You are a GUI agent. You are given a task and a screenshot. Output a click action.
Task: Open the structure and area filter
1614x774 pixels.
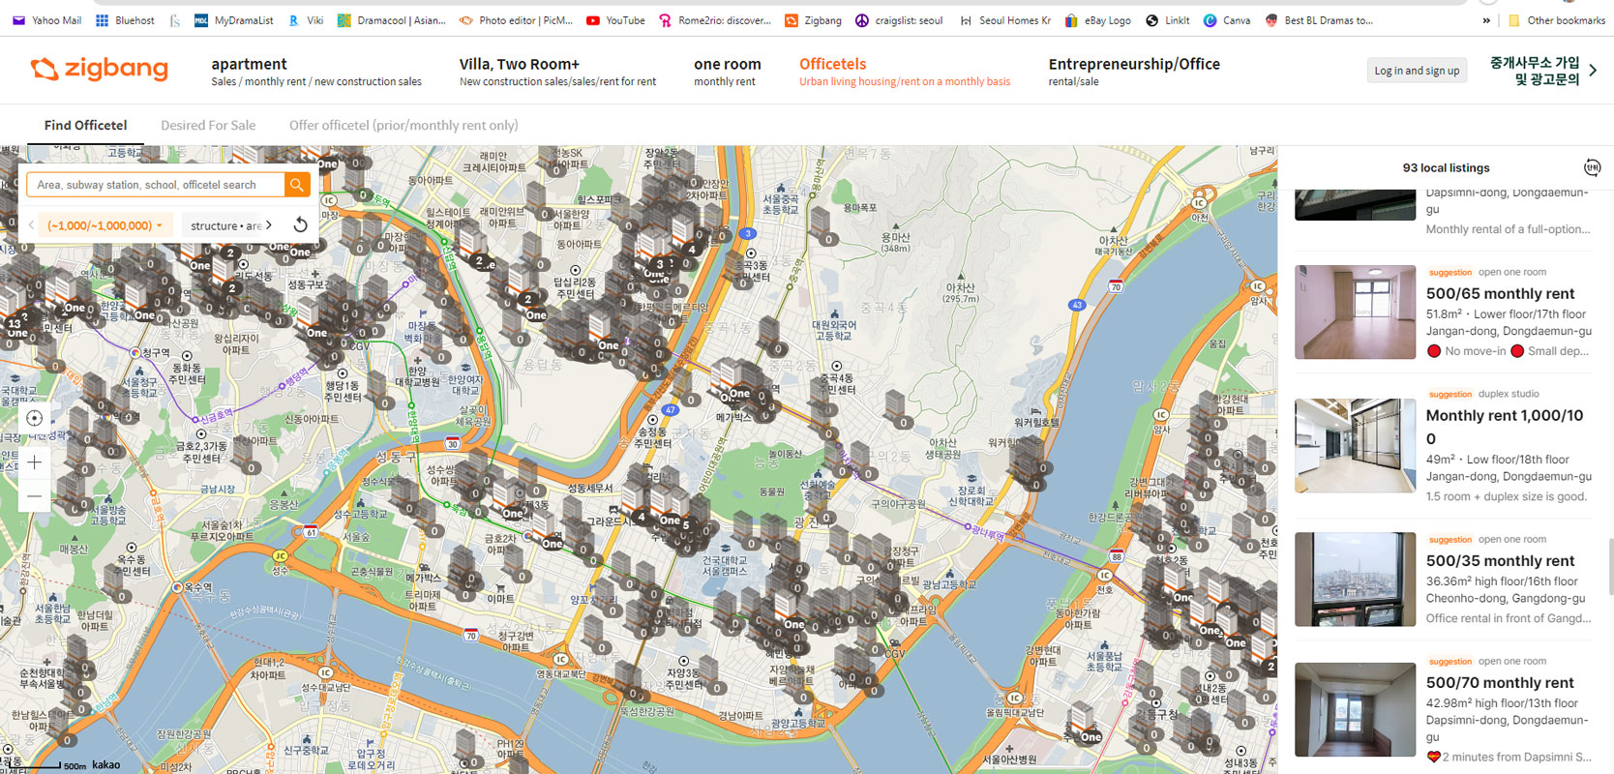[230, 225]
